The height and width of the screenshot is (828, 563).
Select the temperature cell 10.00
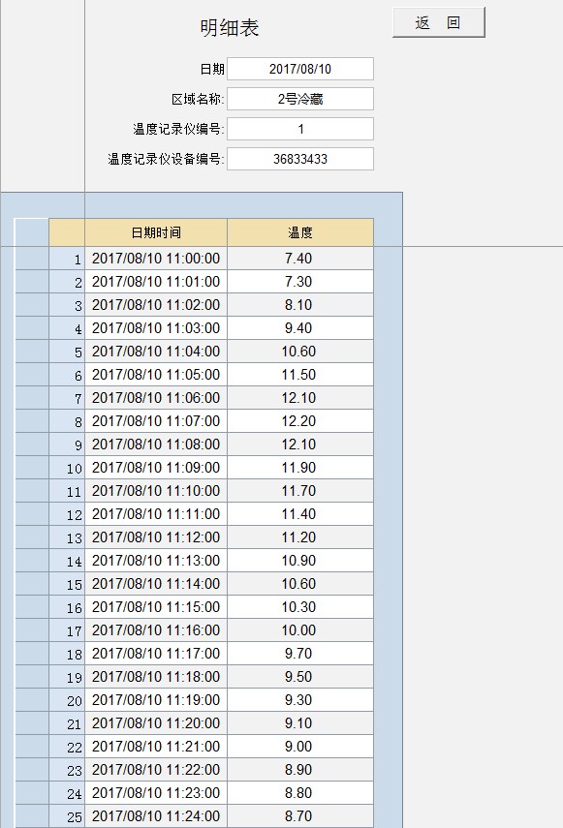[x=300, y=630]
